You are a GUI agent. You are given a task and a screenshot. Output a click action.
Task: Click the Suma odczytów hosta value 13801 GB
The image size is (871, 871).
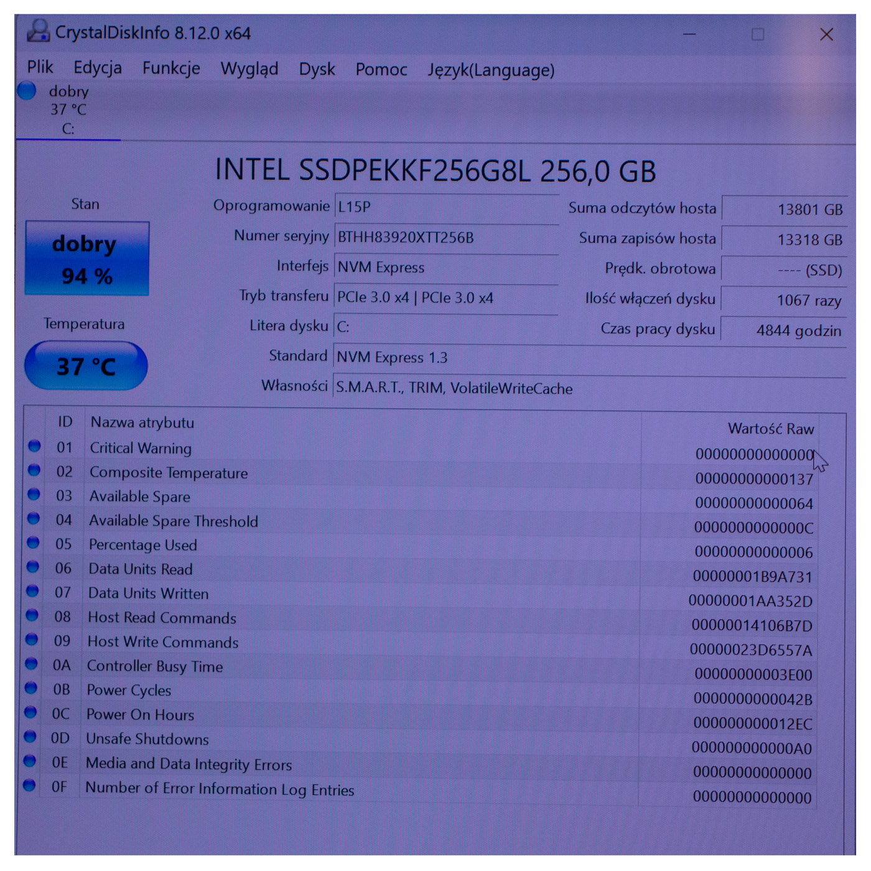click(784, 209)
